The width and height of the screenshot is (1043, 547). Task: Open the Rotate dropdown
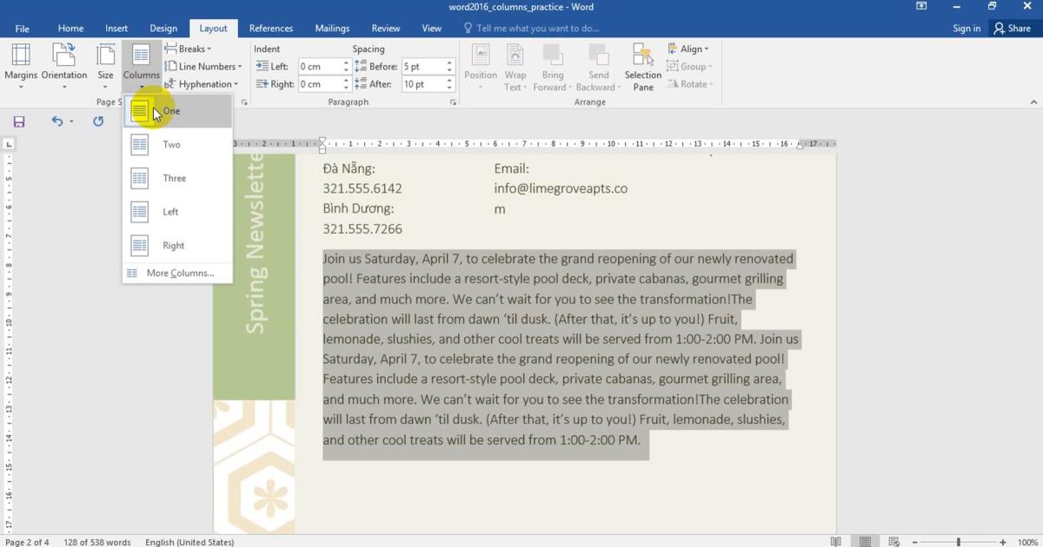pyautogui.click(x=690, y=84)
